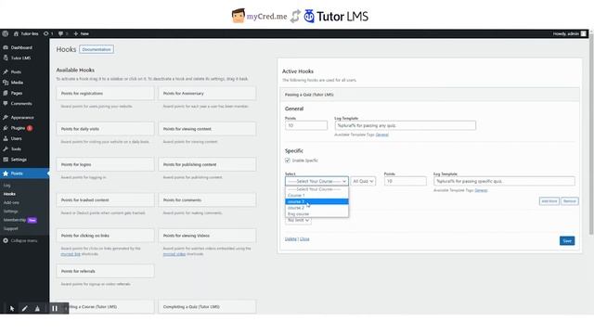The image size is (594, 334).
Task: Click the admin avatar beside Howdy, admin
Action: point(584,33)
